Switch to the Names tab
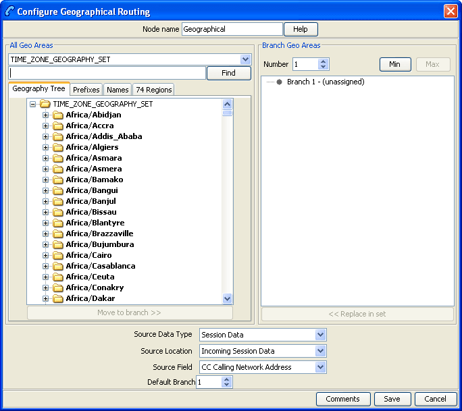Screen dimensions: 462x411 point(118,90)
